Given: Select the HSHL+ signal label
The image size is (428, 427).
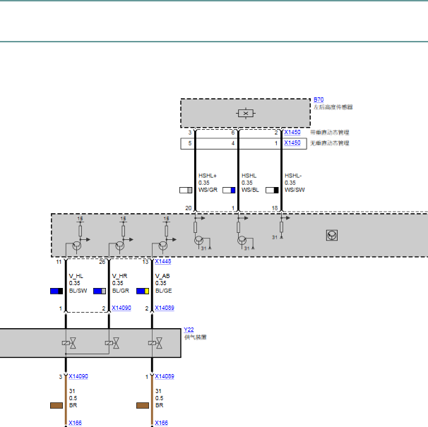Looking at the screenshot, I should [208, 176].
